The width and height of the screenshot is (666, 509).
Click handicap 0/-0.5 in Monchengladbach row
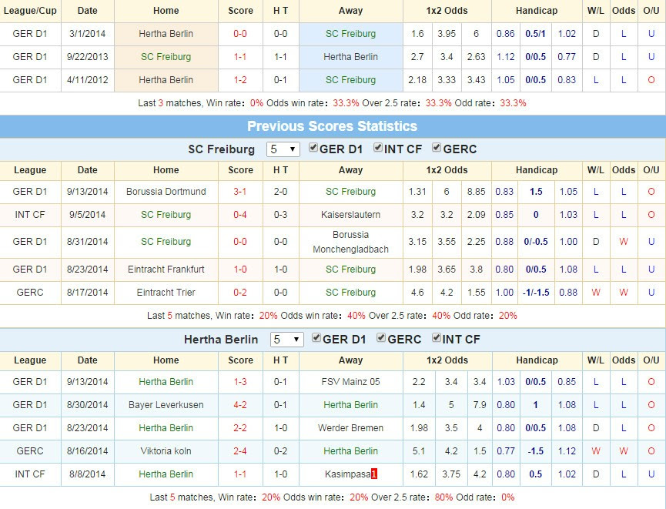click(536, 242)
